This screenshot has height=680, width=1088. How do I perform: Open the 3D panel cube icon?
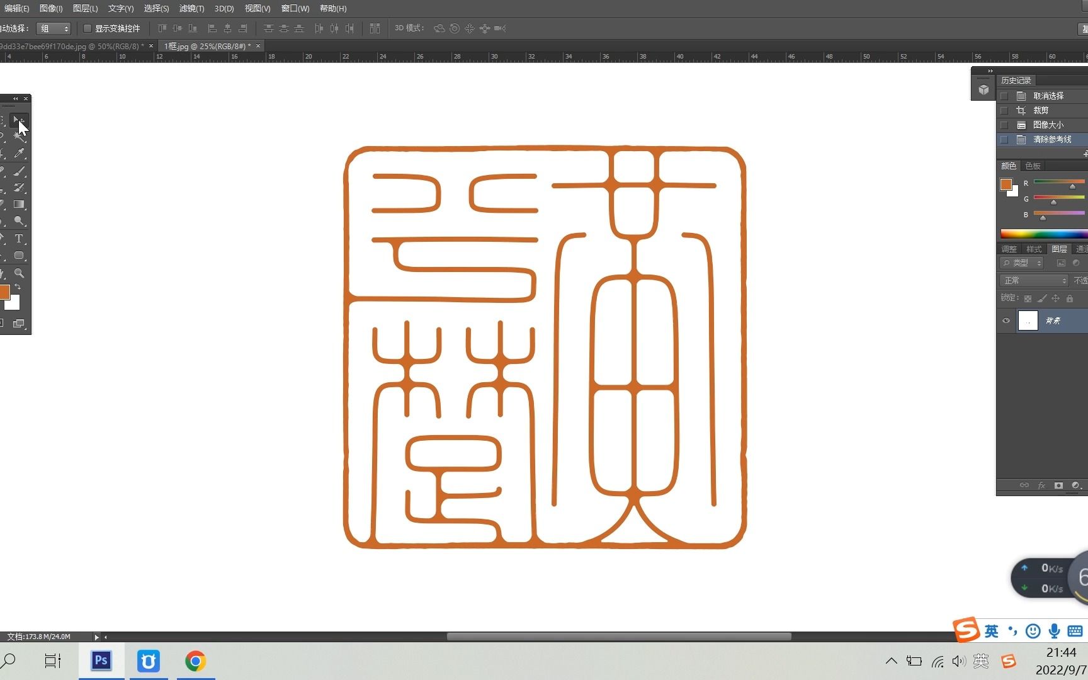(983, 89)
